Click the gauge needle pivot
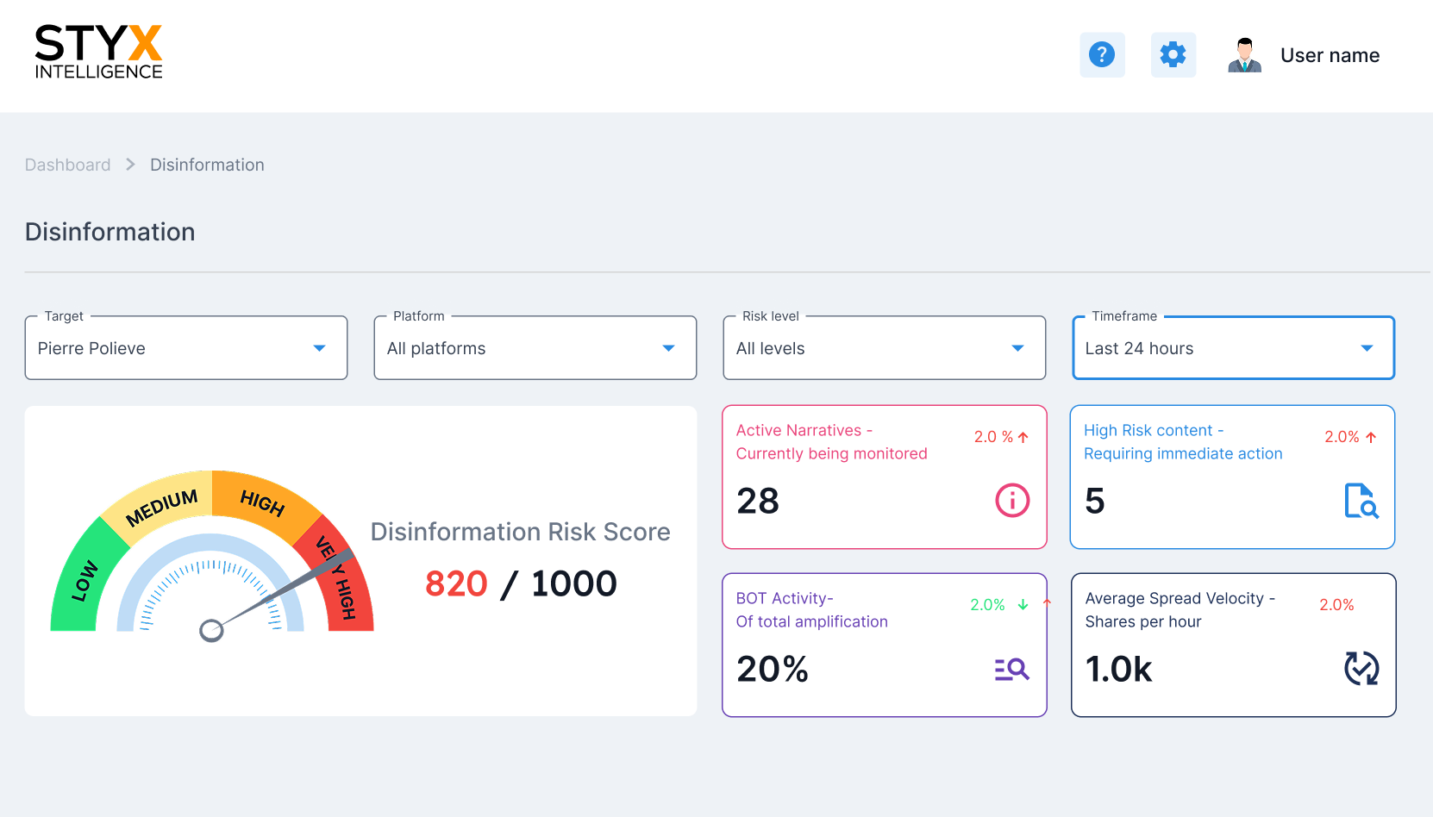This screenshot has height=817, width=1433. tap(211, 631)
